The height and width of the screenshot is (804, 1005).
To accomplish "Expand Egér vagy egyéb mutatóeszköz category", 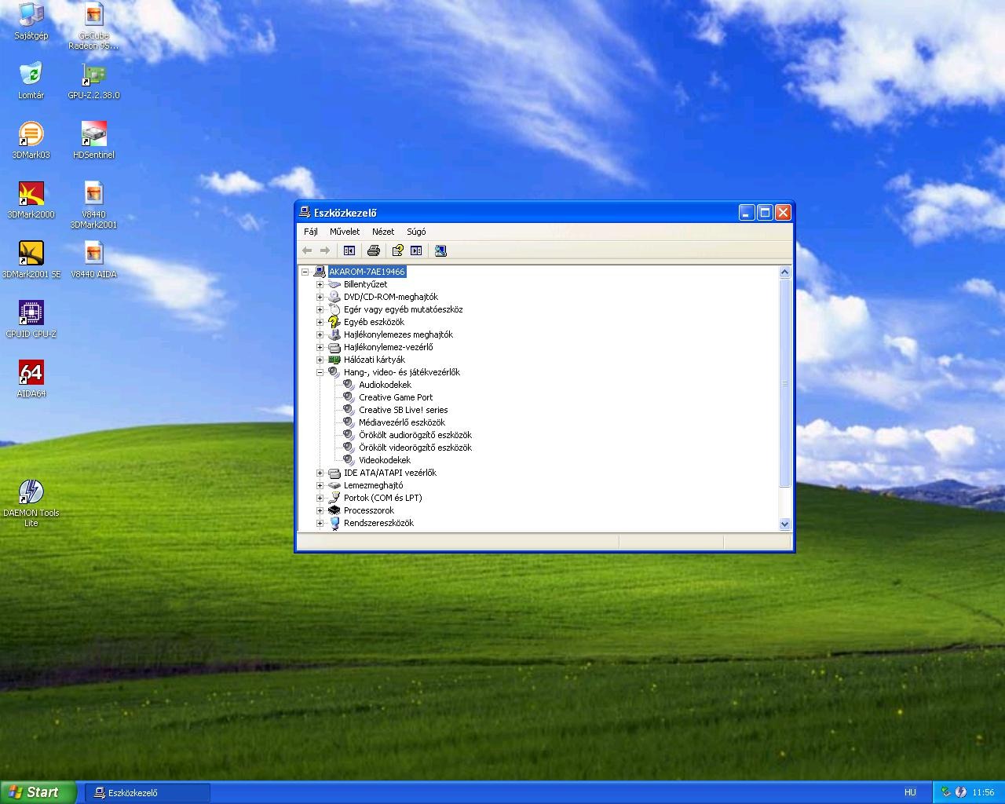I will 320,309.
